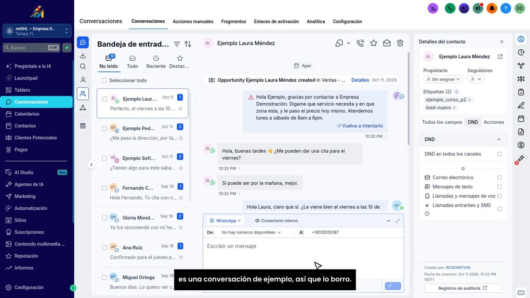Image resolution: width=530 pixels, height=298 pixels.
Task: Open miGHL Empresa account switcher
Action: point(37,31)
